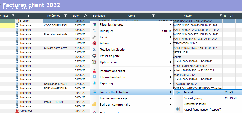Open the Référence column filter

tap(65, 16)
